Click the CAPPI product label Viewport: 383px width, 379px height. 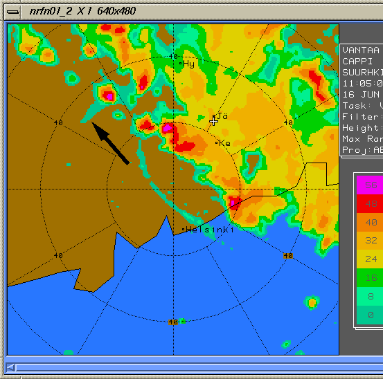click(357, 62)
